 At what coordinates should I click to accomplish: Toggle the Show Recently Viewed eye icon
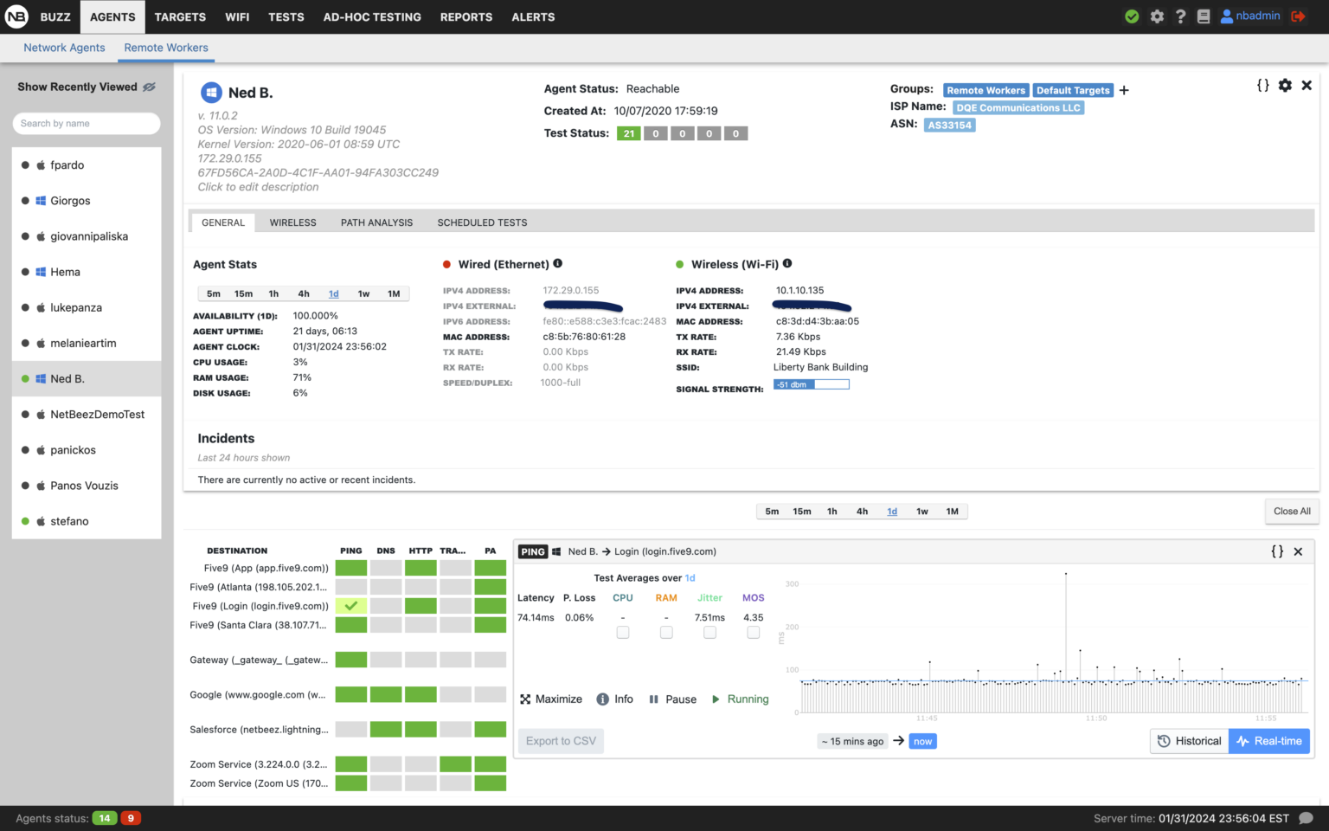(x=150, y=87)
